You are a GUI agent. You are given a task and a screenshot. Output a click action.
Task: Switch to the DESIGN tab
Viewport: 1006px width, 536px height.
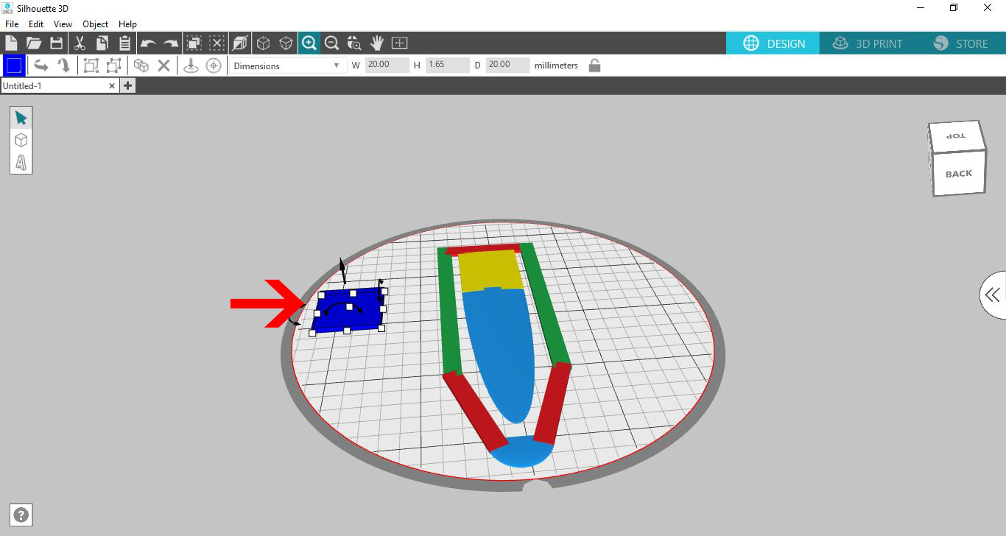click(x=774, y=43)
